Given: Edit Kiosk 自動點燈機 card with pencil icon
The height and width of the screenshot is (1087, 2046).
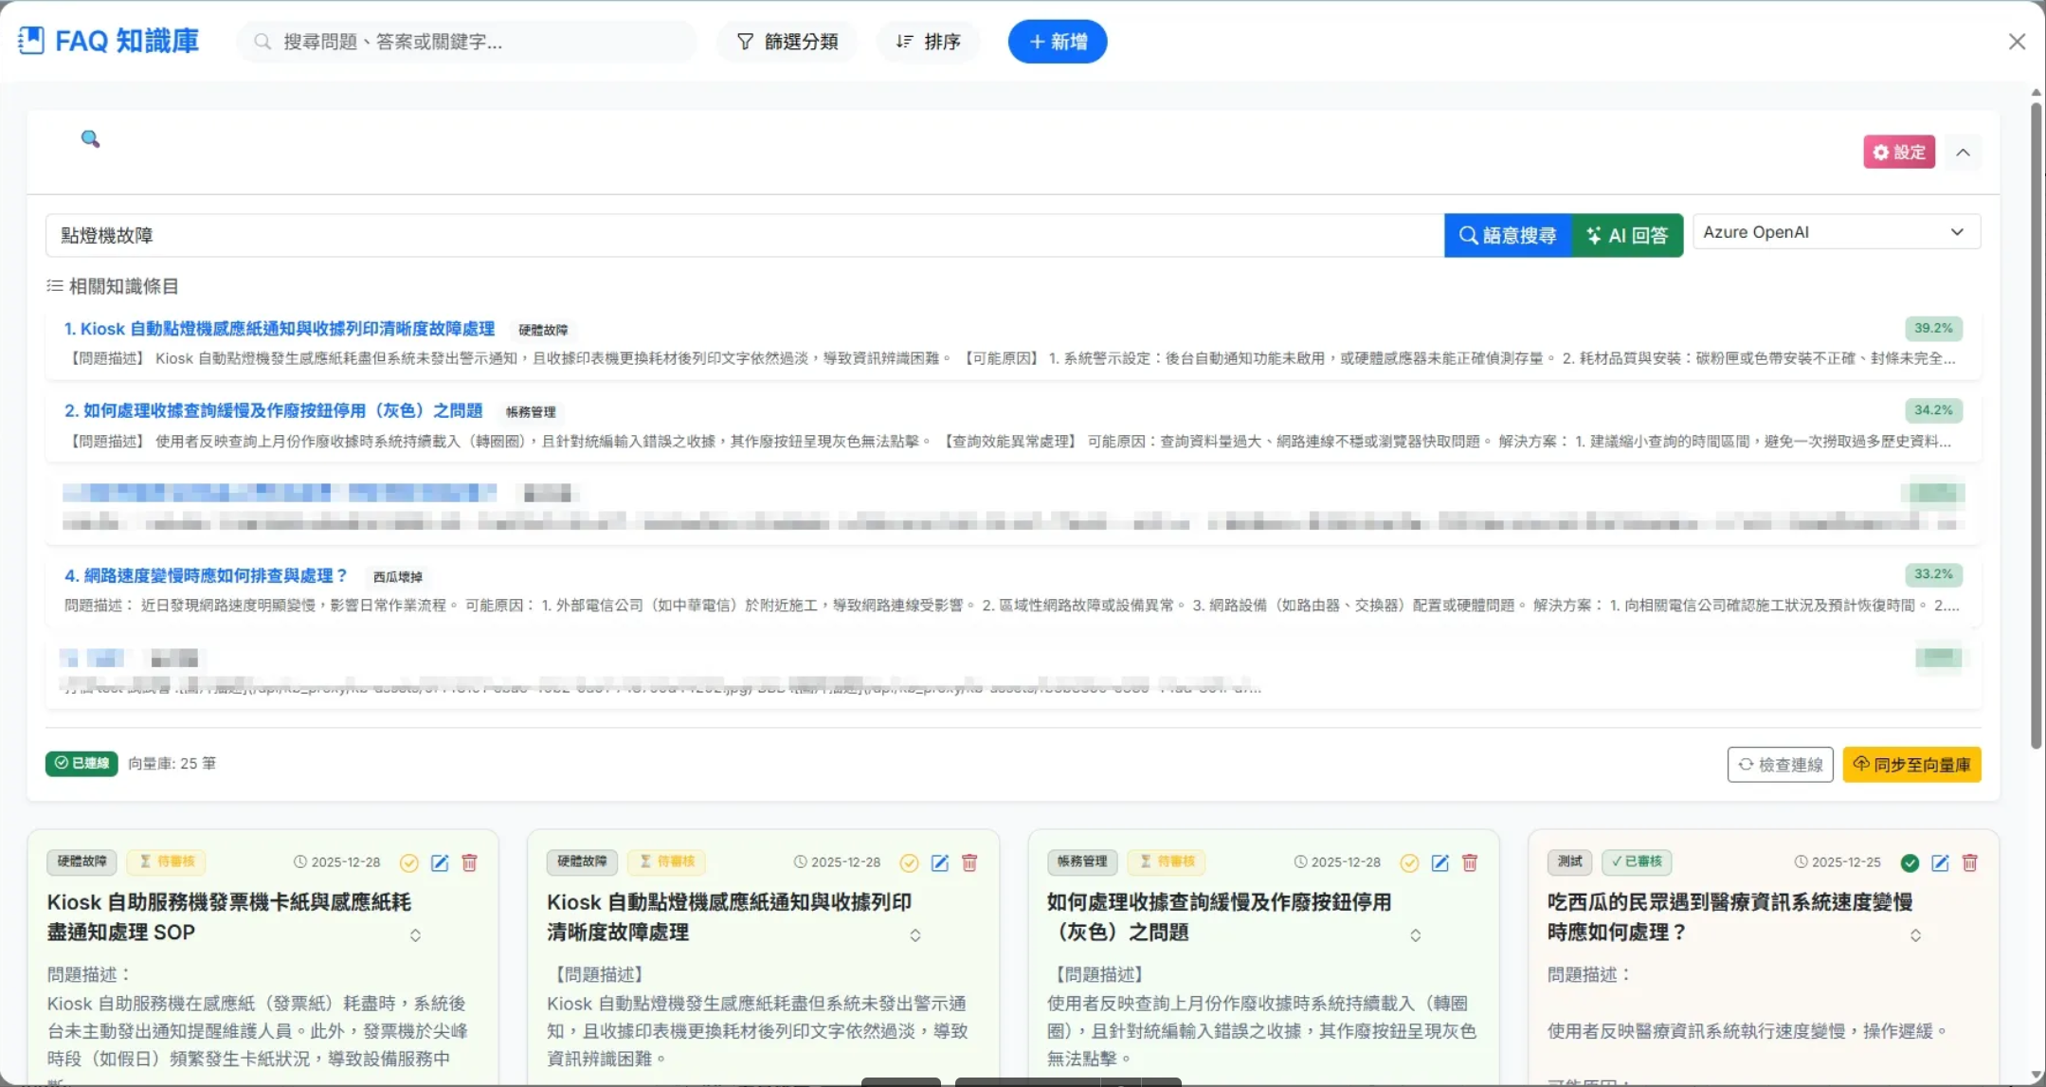Looking at the screenshot, I should click(x=940, y=862).
